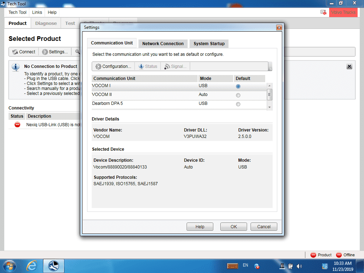Click the volume speaker tray icon
364x273 pixels.
coord(299,266)
